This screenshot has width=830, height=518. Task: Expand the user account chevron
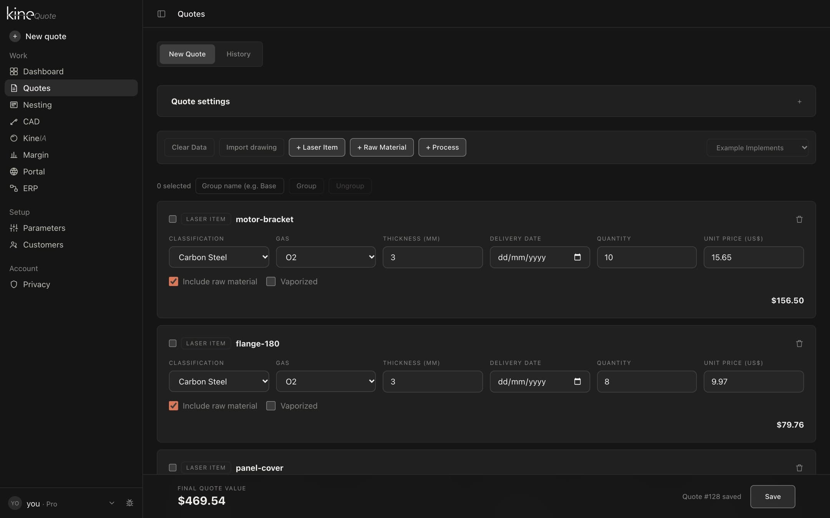(112, 503)
